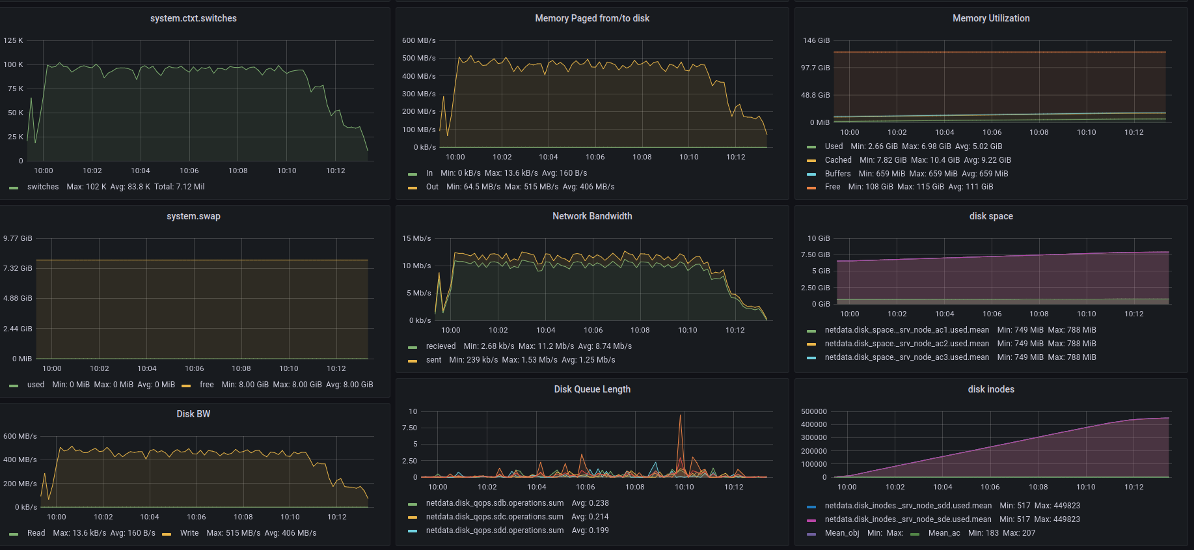The image size is (1194, 550).
Task: Open the disk inodes panel title menu
Action: coord(991,389)
